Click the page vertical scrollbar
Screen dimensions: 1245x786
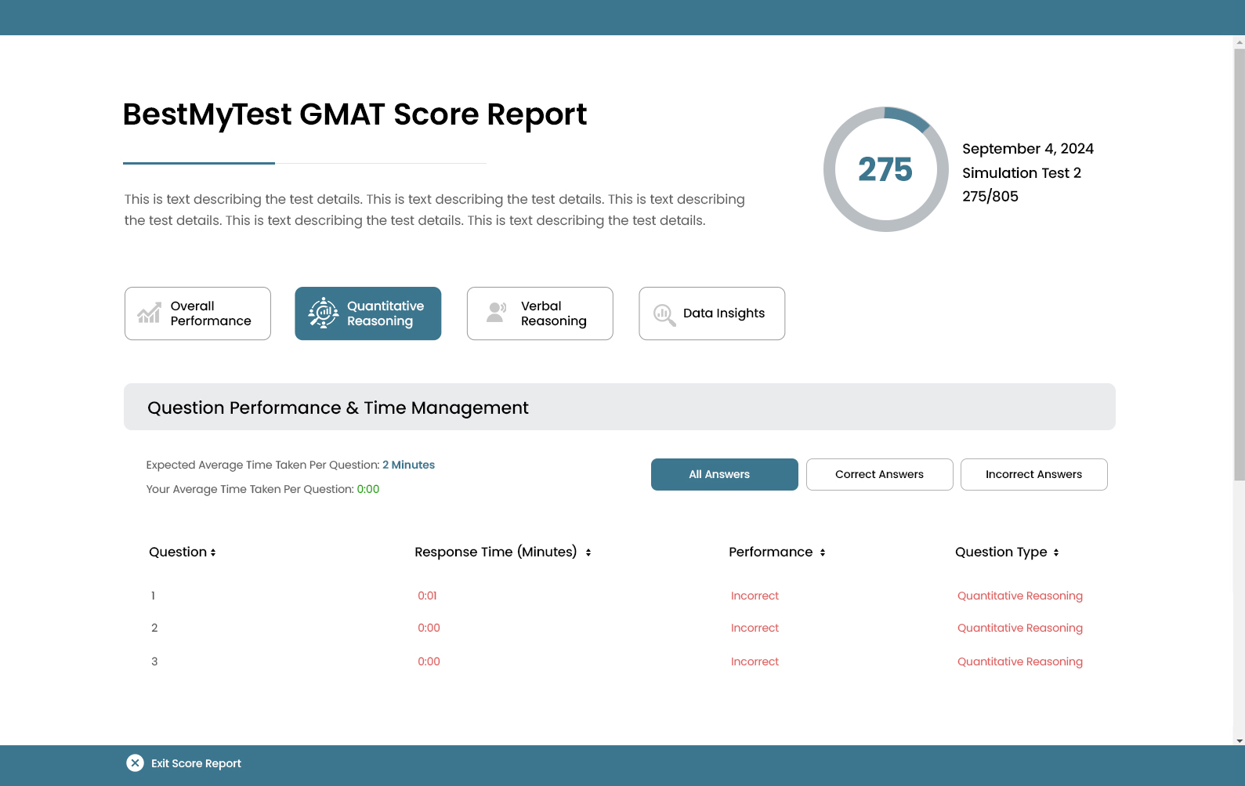coord(1239,266)
